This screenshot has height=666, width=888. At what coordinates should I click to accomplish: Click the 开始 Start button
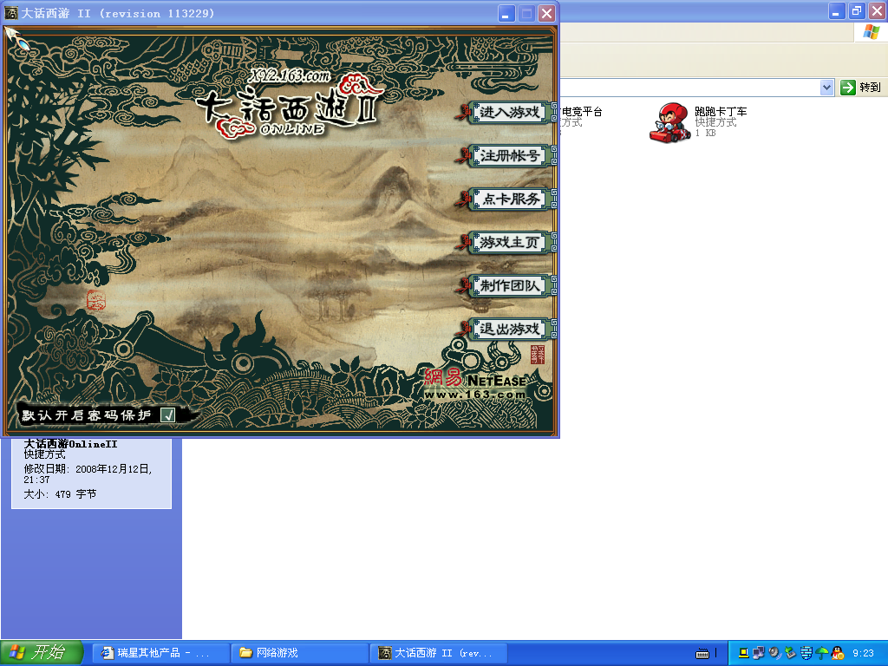(41, 653)
